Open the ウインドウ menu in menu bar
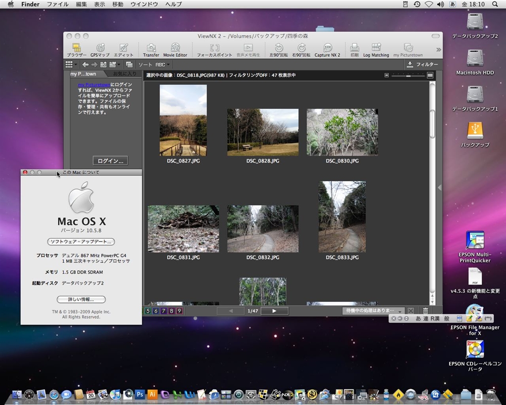 pos(144,4)
